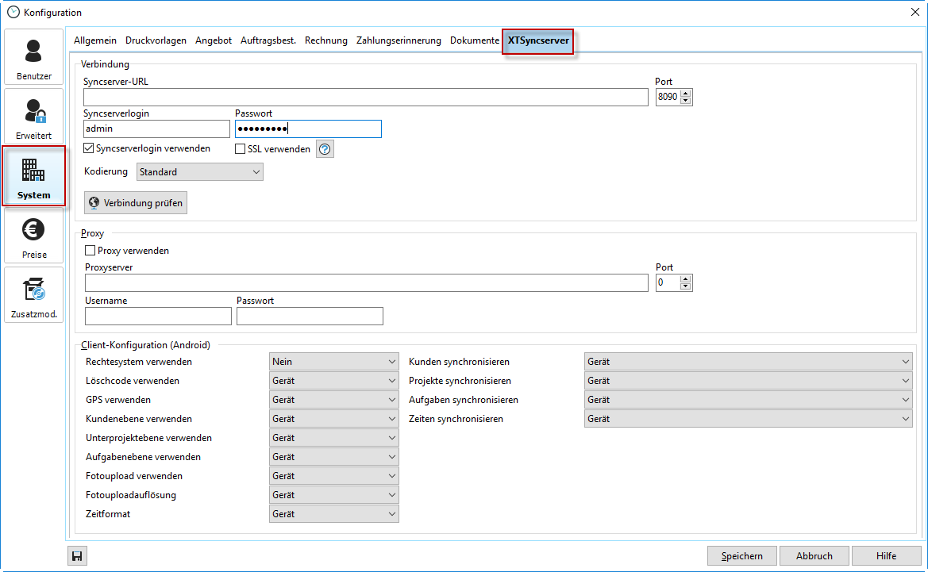This screenshot has width=928, height=572.
Task: Uncheck Syncserverlogin verwenden
Action: (88, 148)
